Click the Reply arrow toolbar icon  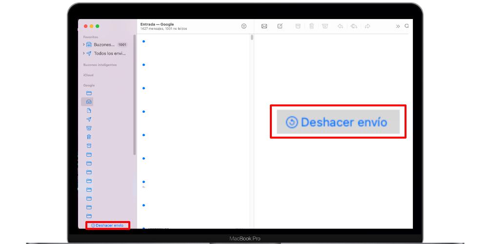click(340, 26)
